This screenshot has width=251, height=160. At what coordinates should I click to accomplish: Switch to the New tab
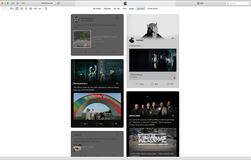click(x=125, y=9)
